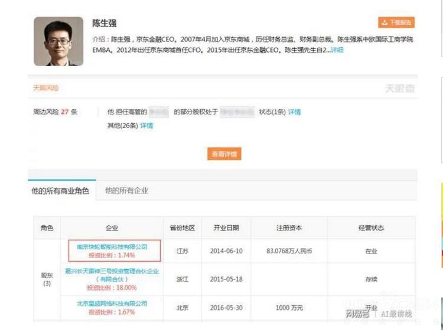443x330 pixels.
Task: Select date 2014-06-10
Action: pyautogui.click(x=226, y=251)
